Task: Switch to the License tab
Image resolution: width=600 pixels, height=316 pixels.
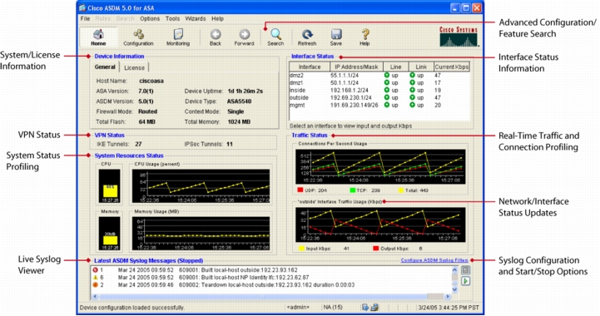Action: [x=134, y=67]
